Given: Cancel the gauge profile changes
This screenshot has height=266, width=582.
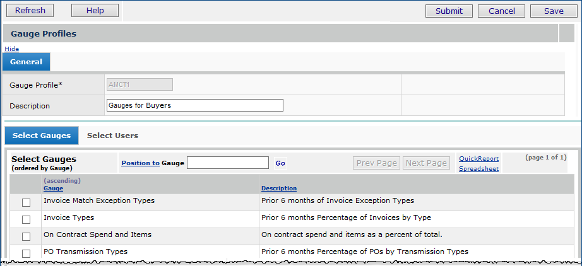Looking at the screenshot, I should tap(501, 11).
